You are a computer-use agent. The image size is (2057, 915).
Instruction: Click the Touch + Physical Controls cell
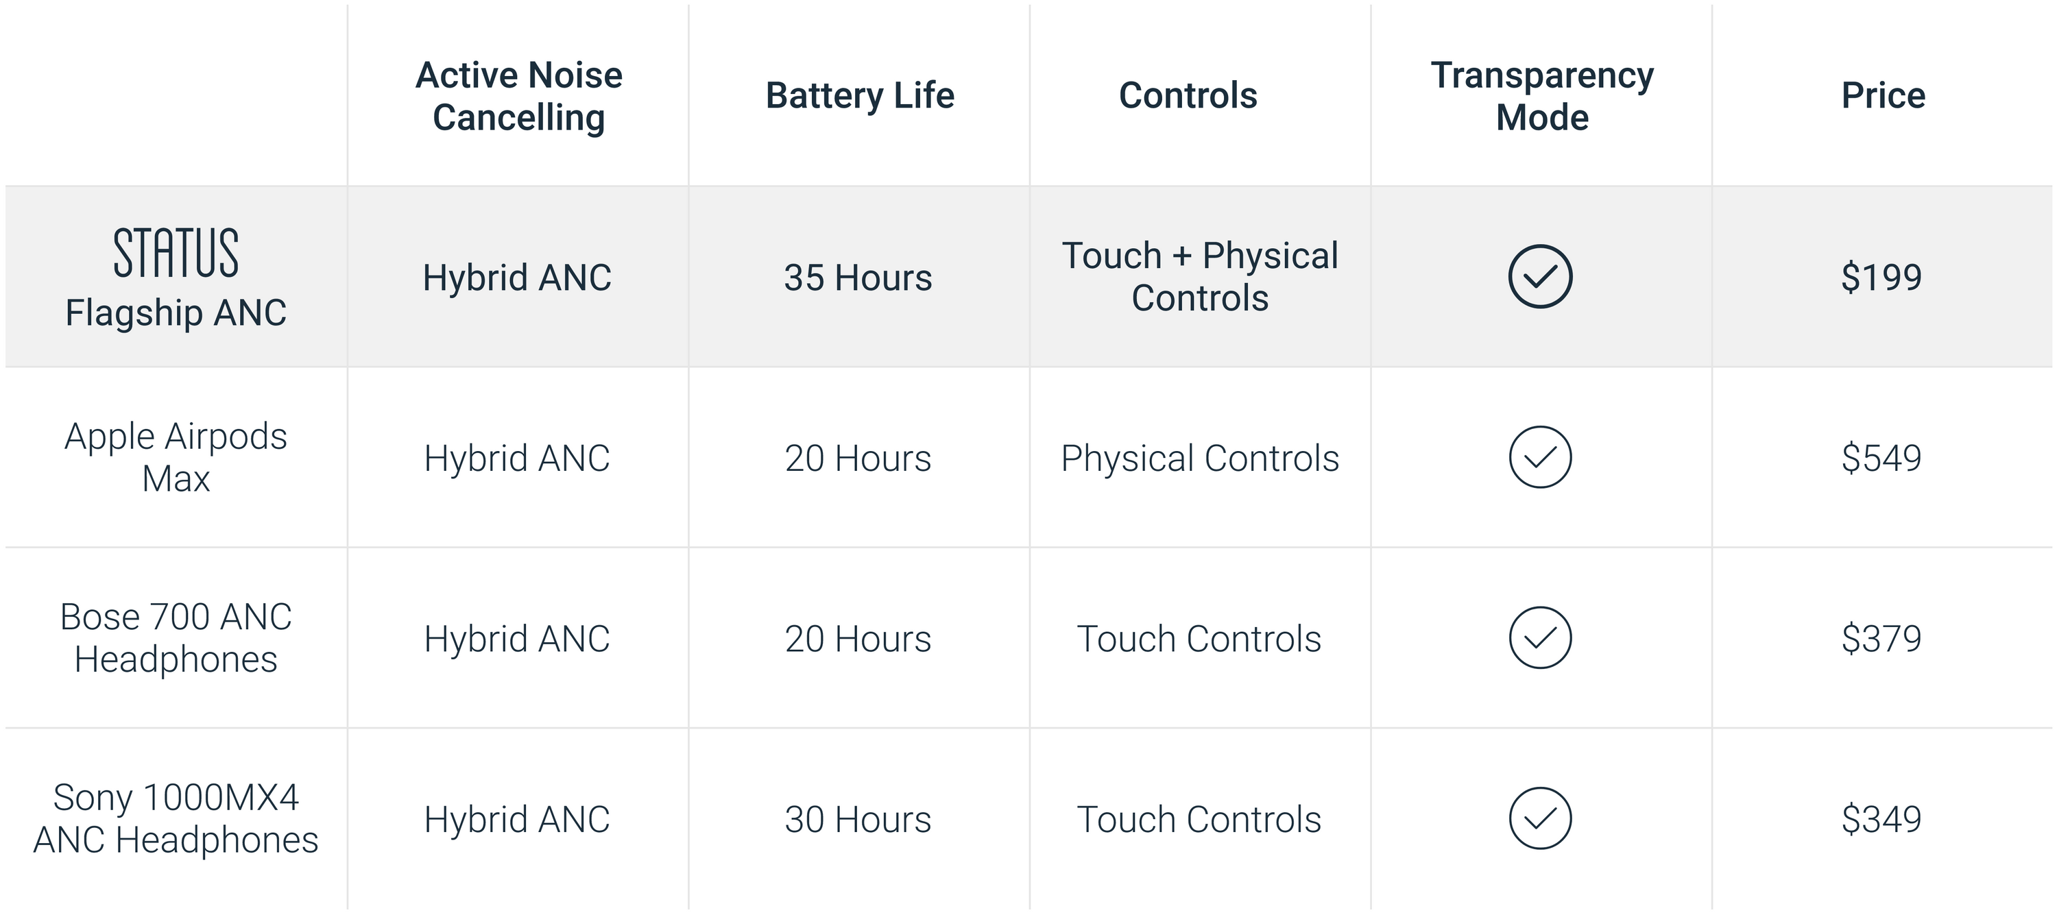tap(1199, 276)
